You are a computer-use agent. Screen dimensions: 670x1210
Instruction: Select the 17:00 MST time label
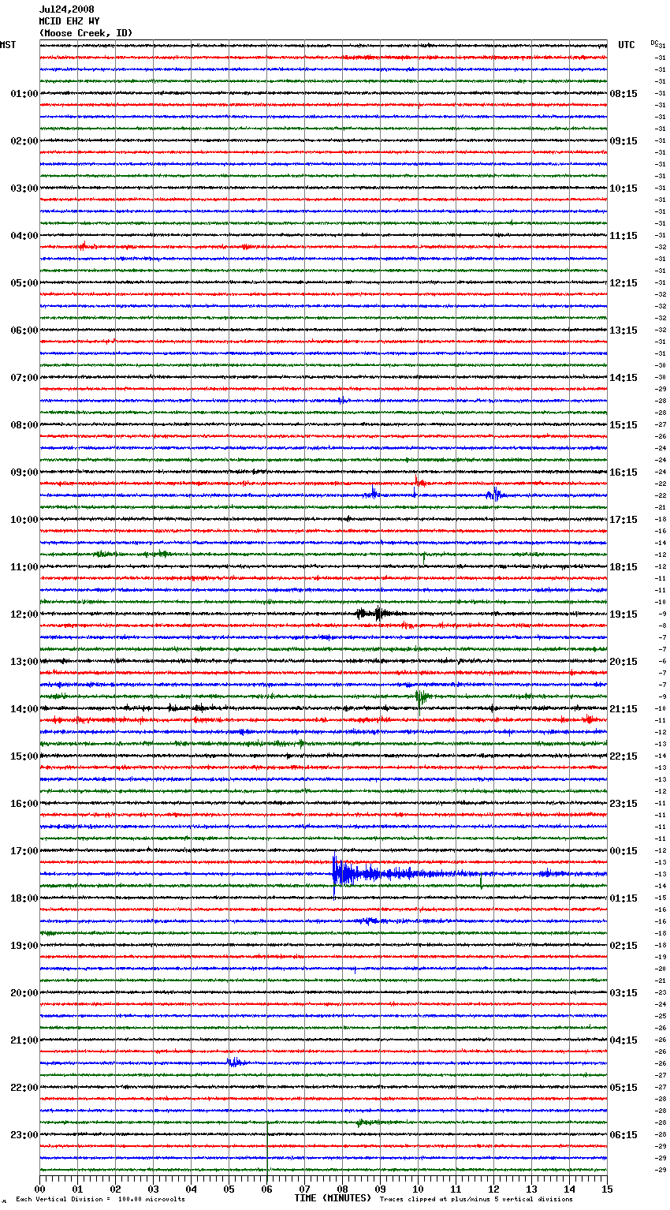tap(24, 851)
